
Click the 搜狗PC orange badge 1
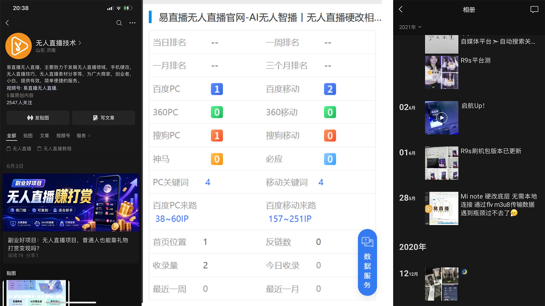pyautogui.click(x=217, y=135)
